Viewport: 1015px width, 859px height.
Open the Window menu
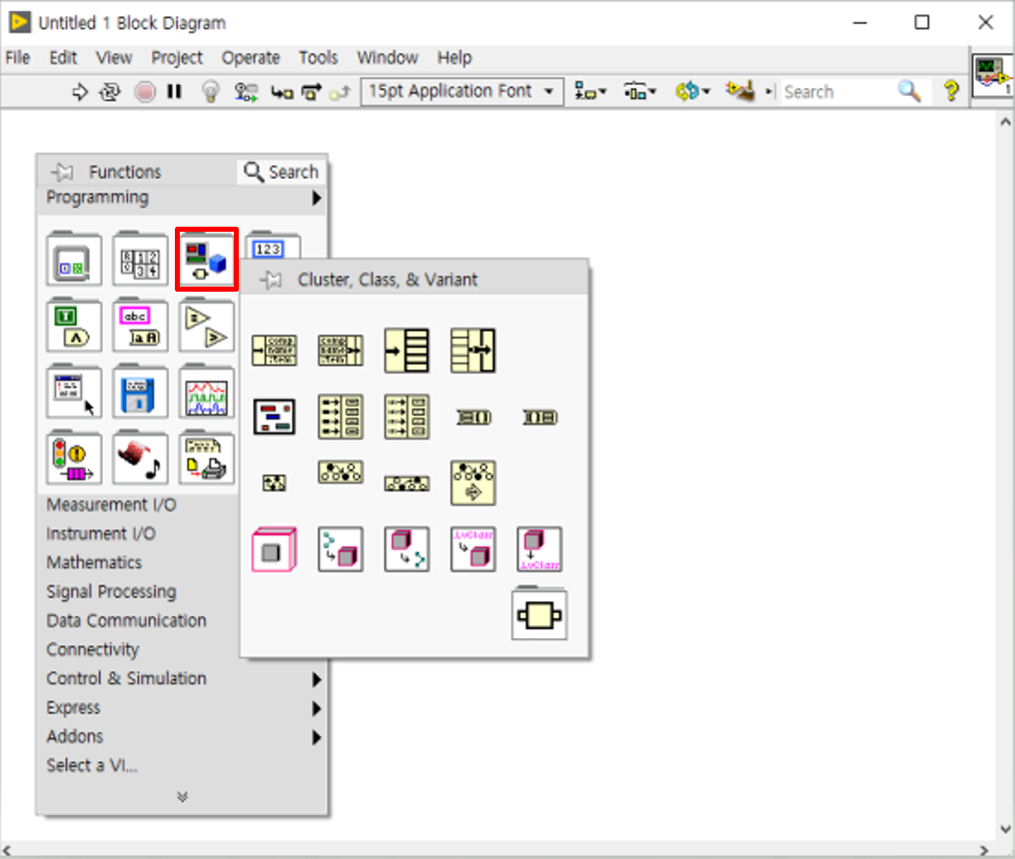point(387,58)
